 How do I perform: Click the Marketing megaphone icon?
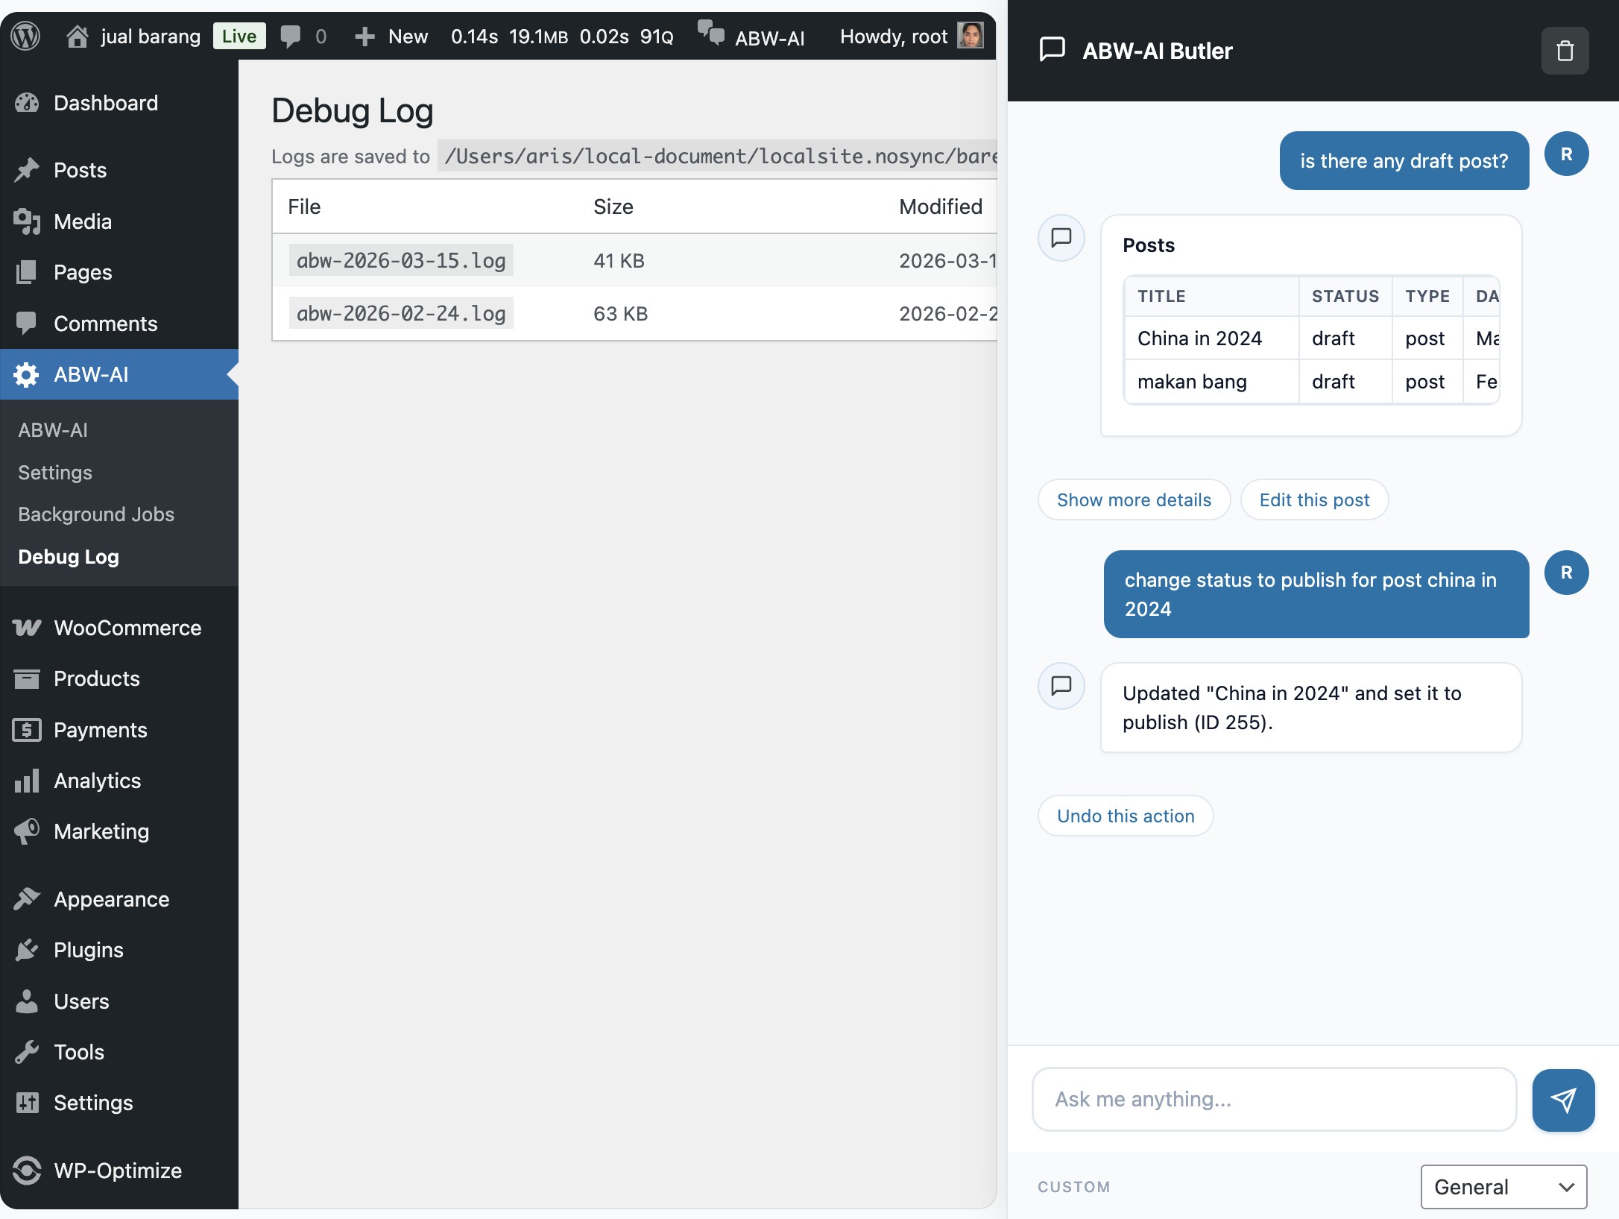[x=27, y=831]
